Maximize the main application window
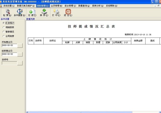 [157, 2]
